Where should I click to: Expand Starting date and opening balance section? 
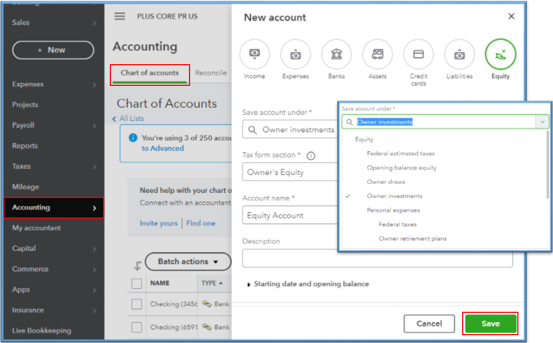coord(308,284)
